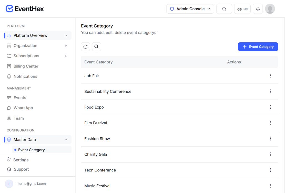Select the Fashion Show row text
The width and height of the screenshot is (285, 193).
(x=97, y=139)
